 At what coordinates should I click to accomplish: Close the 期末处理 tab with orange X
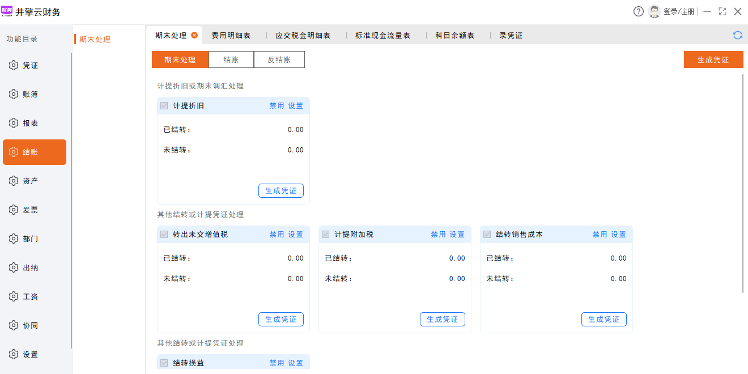pos(194,35)
